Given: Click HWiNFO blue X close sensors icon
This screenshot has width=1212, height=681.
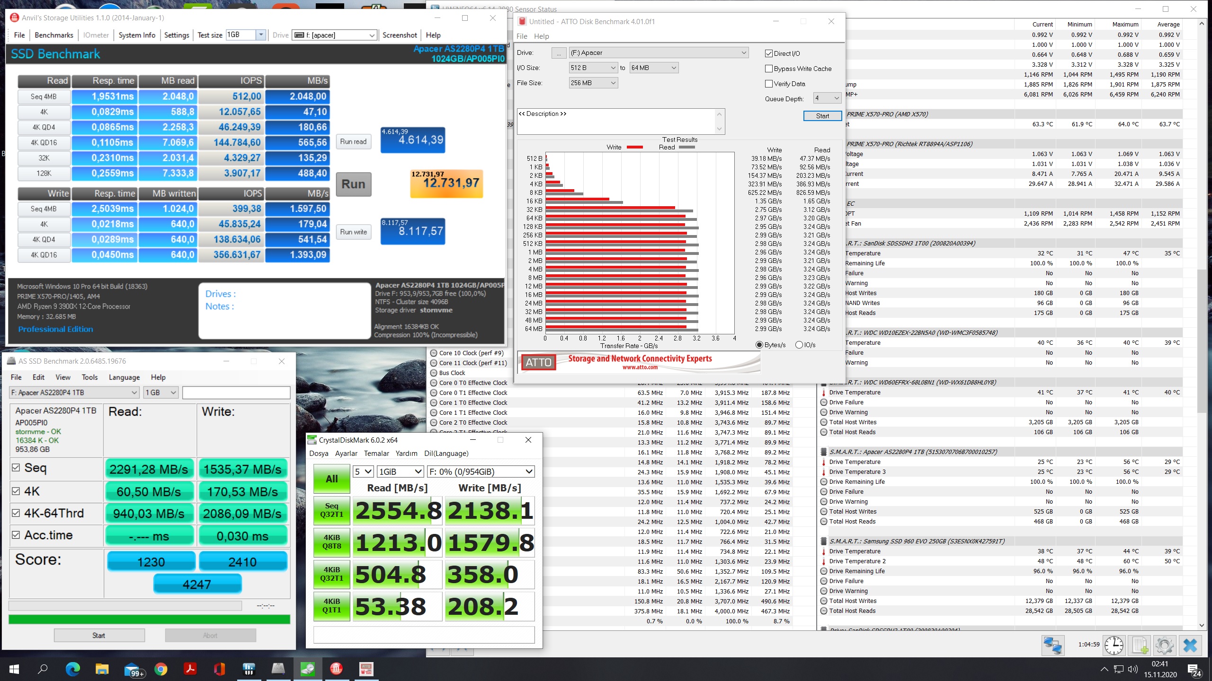Looking at the screenshot, I should pos(1190,646).
